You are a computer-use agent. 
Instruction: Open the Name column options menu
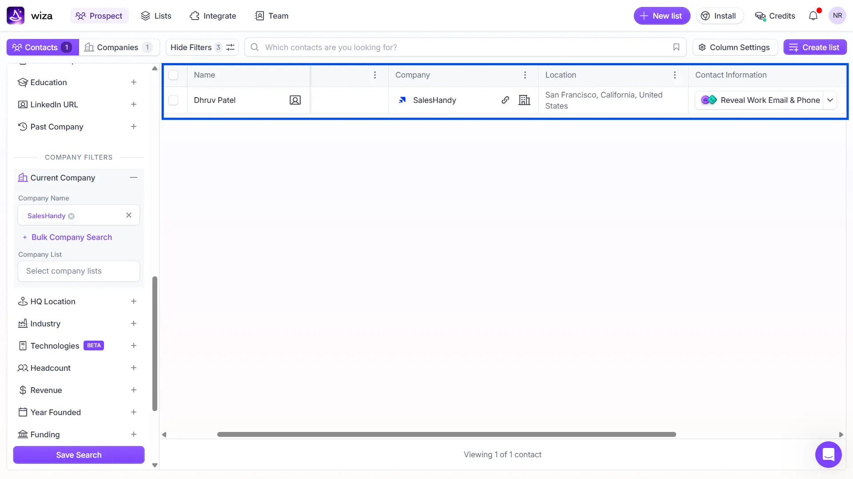[x=375, y=75]
